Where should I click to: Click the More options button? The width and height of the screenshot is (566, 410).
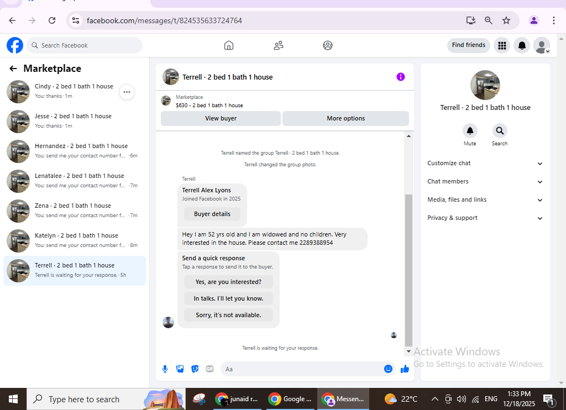[345, 118]
